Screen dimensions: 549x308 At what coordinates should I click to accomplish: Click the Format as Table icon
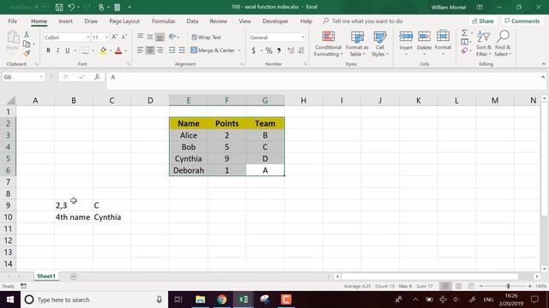[x=357, y=36]
